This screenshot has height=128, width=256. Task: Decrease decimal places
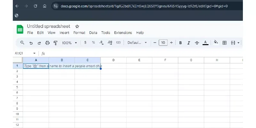tap(101, 43)
